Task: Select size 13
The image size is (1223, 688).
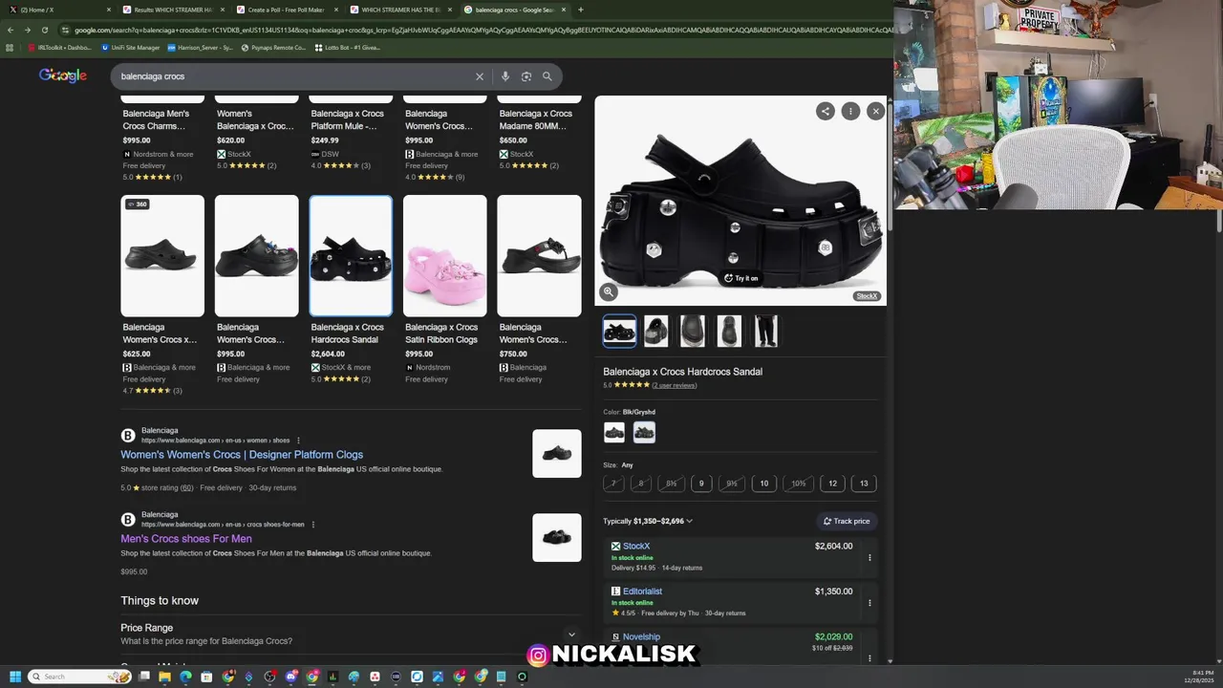Action: pos(864,484)
